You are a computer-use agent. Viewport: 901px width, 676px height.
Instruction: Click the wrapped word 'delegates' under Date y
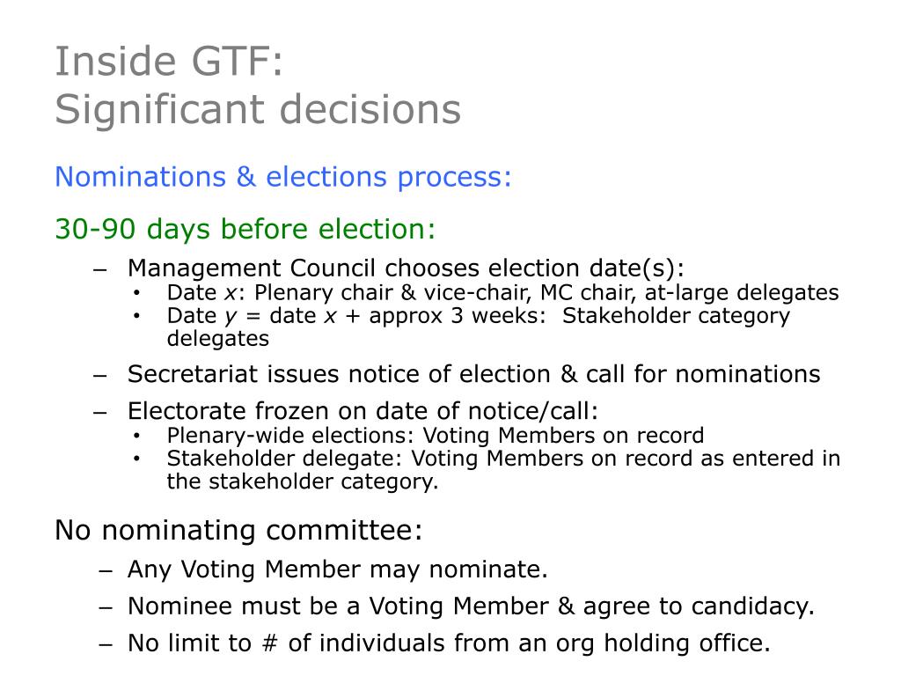tap(218, 339)
